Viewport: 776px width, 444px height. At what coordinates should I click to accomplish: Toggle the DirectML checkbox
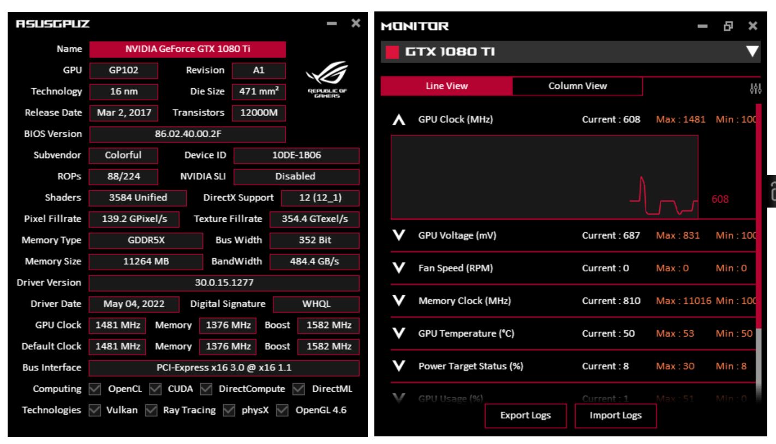299,389
